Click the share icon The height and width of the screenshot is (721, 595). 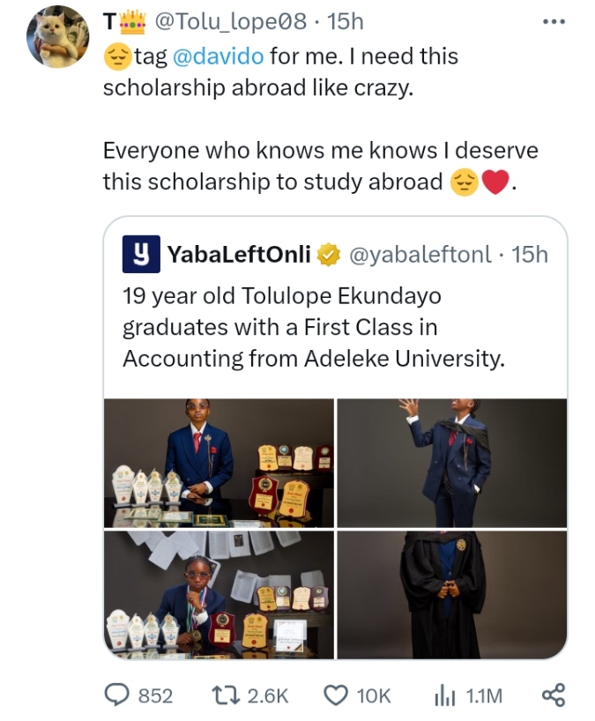[x=553, y=695]
